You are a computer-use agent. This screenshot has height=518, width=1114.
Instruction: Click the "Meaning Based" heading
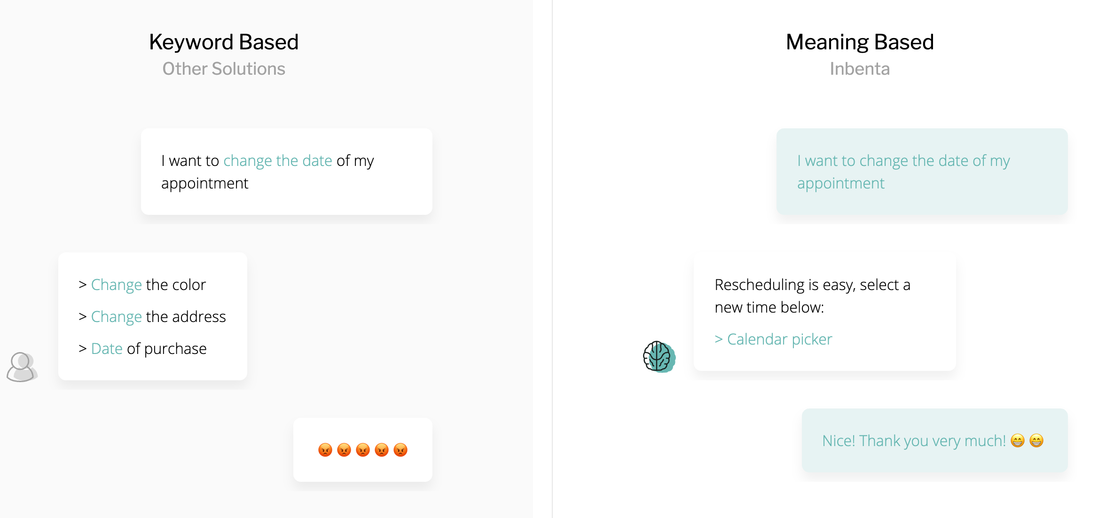coord(859,42)
